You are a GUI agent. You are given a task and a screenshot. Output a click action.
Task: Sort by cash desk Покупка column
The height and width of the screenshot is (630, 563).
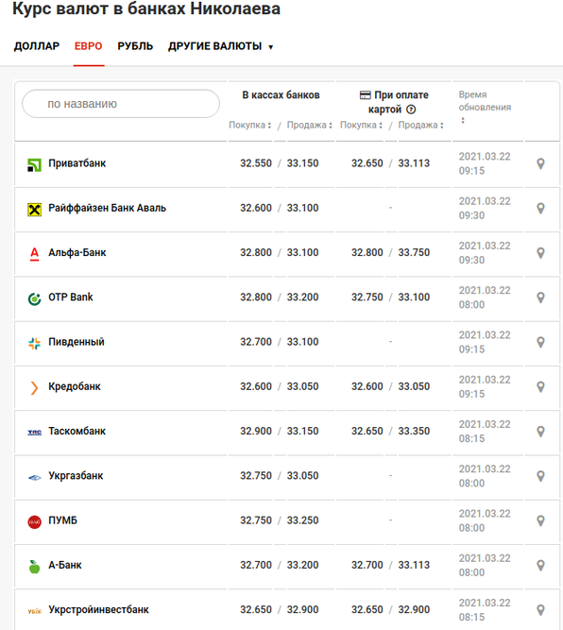pyautogui.click(x=250, y=125)
